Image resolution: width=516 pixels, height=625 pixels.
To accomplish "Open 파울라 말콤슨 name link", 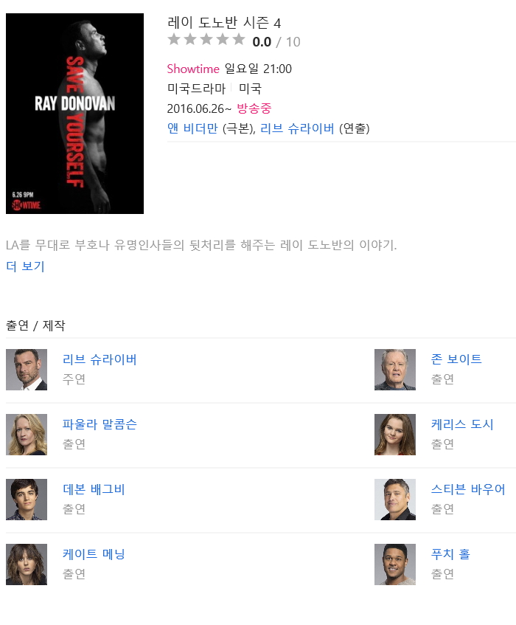I will click(100, 424).
